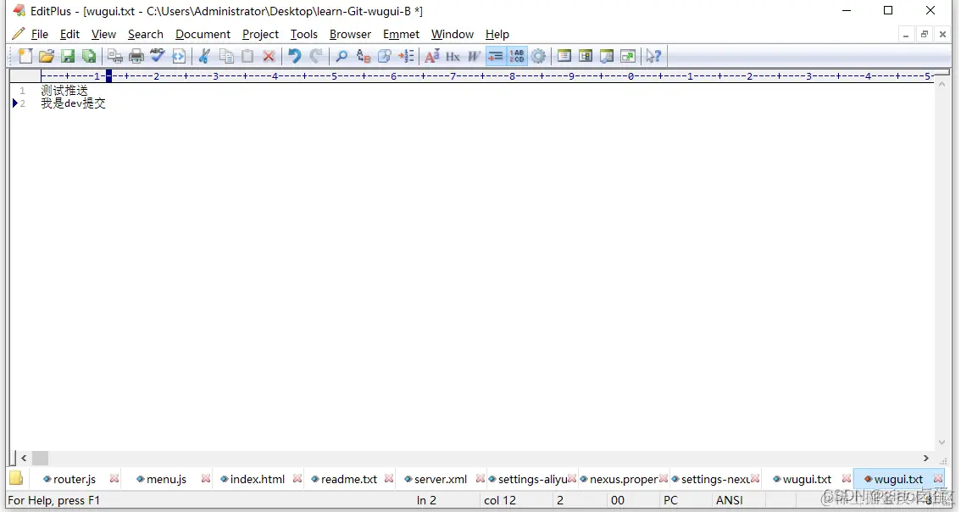The height and width of the screenshot is (512, 961).
Task: Click the vertical scrollbar down arrow
Action: point(942,442)
